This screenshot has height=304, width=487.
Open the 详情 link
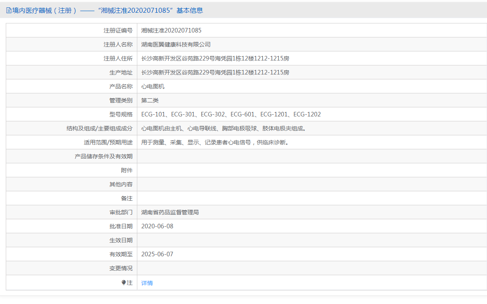click(147, 283)
